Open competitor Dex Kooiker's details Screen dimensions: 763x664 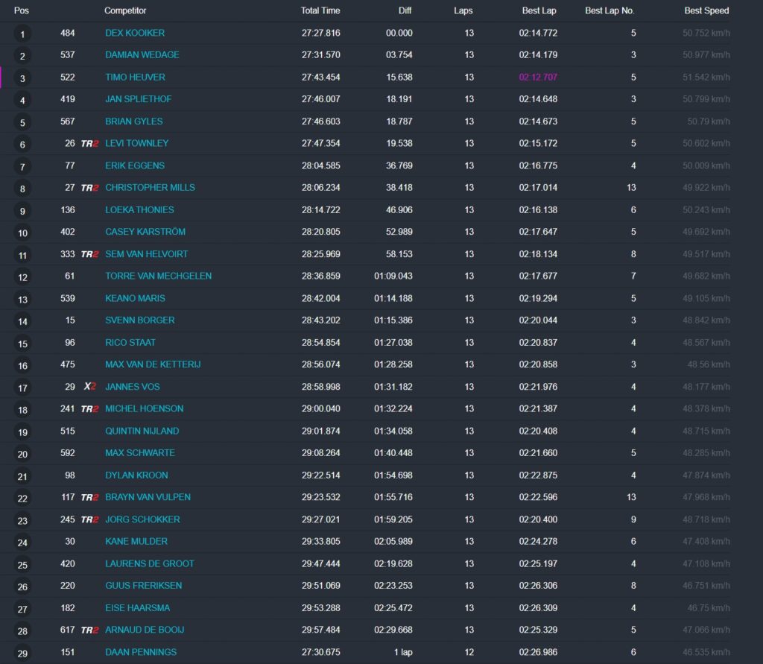(135, 33)
